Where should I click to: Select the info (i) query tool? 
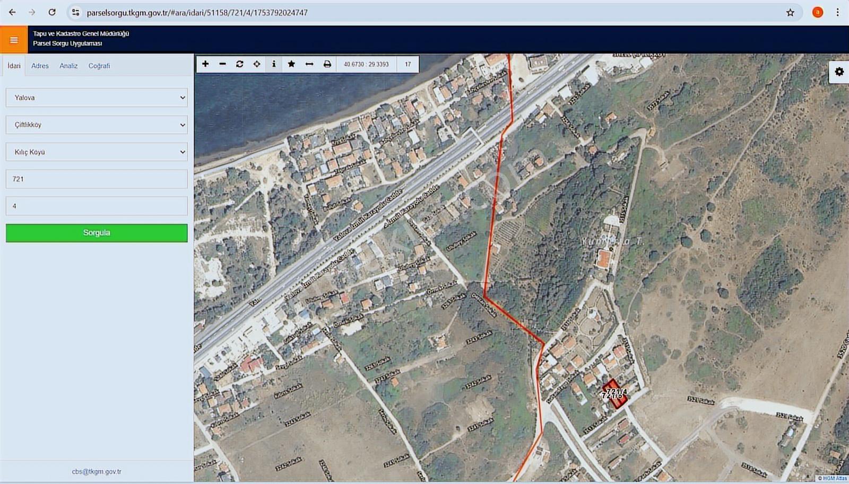click(274, 64)
